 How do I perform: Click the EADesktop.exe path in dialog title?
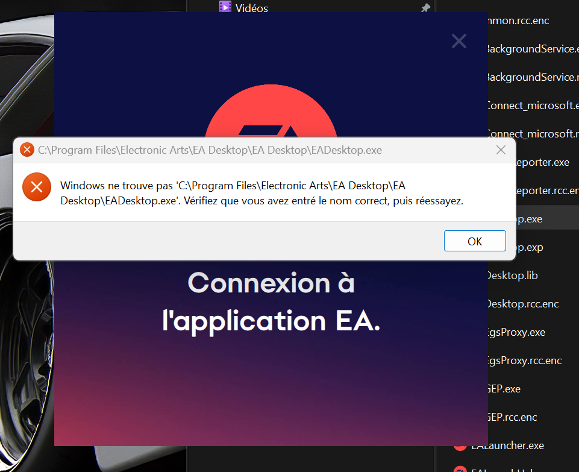point(210,150)
